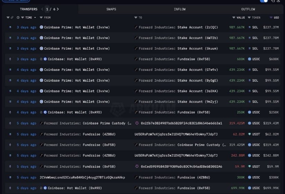This screenshot has height=194, width=285.
Task: Open the TOKEN column filter
Action: [249, 18]
